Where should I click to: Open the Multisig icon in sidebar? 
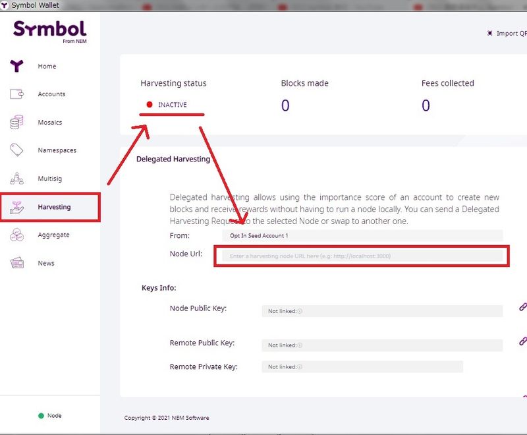[x=16, y=179]
